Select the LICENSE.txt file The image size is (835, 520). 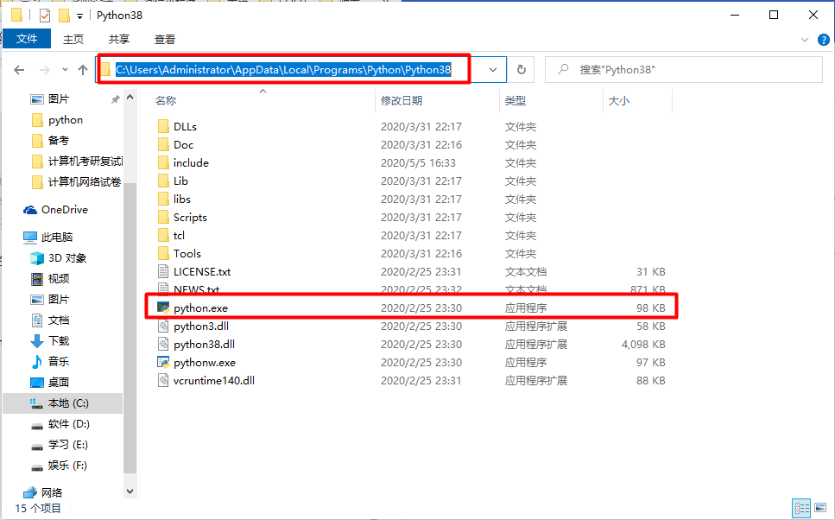click(x=202, y=272)
